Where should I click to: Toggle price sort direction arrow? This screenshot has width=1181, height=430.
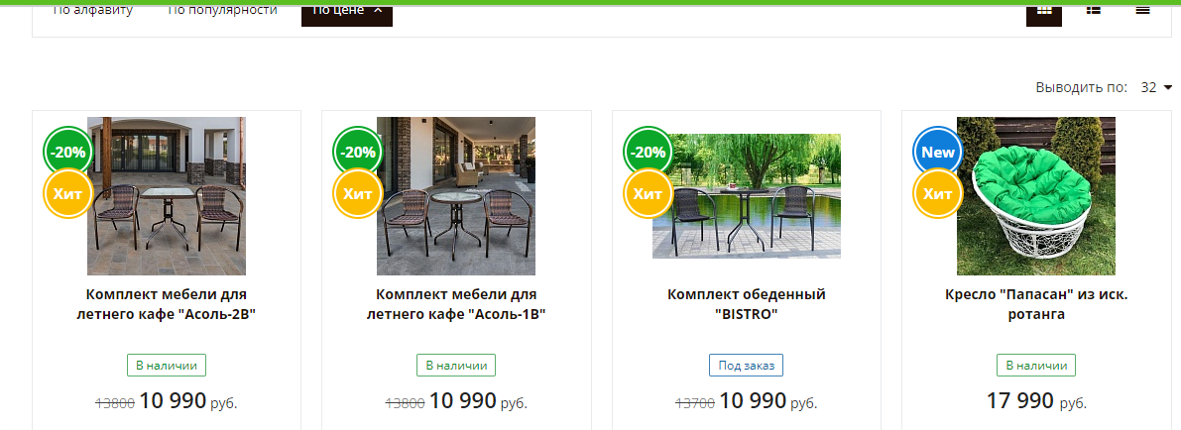point(378,11)
